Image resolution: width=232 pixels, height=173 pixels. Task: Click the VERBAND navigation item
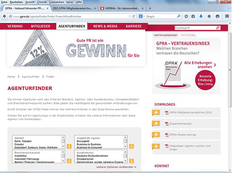[x=15, y=26]
